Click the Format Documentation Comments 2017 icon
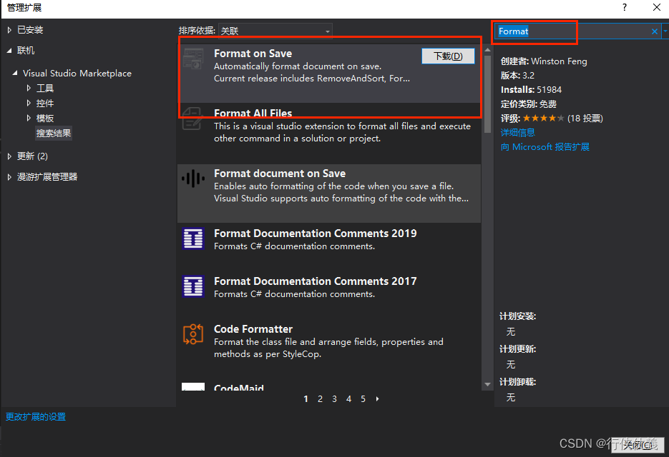669x457 pixels. (193, 286)
